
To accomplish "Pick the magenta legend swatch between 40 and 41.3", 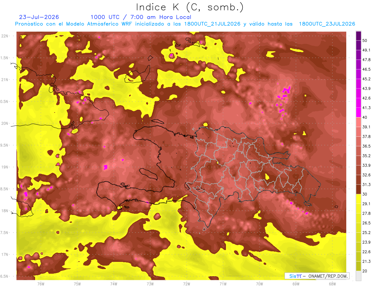I will tap(358, 112).
